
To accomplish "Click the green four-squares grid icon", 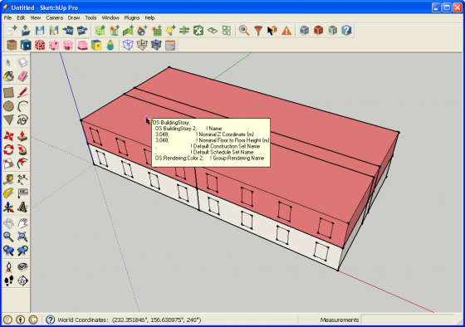I will [227, 31].
